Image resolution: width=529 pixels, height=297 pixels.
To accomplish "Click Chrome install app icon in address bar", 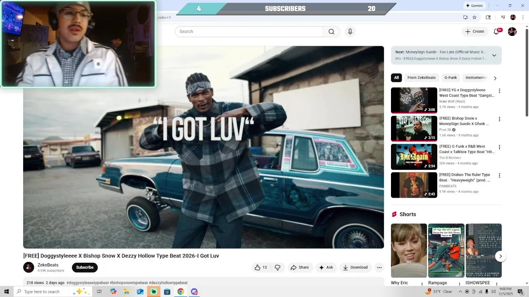I will click(x=465, y=17).
